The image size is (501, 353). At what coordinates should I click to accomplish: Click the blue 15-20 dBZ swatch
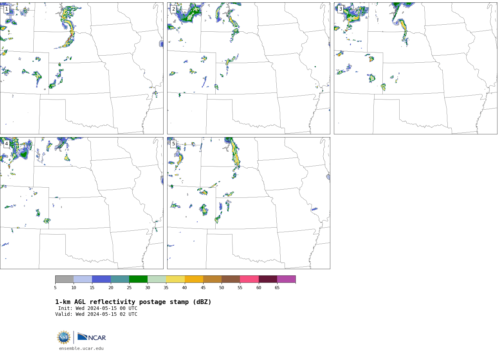(x=101, y=279)
